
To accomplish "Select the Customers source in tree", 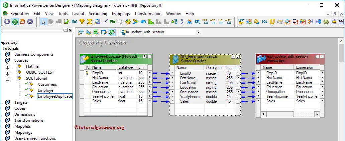I will [47, 84].
